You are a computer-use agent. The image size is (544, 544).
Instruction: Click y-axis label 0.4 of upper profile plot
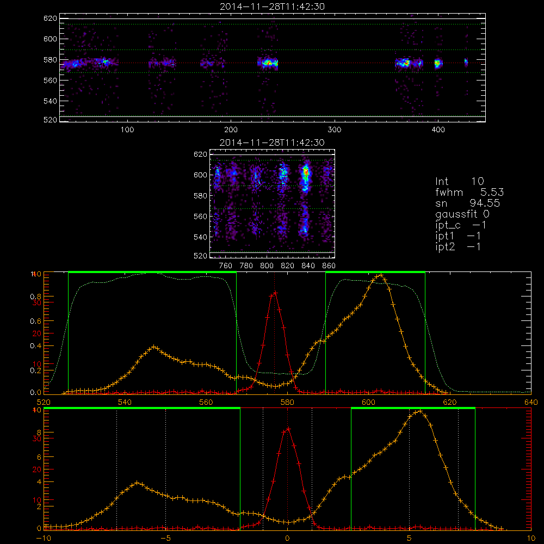click(x=36, y=346)
